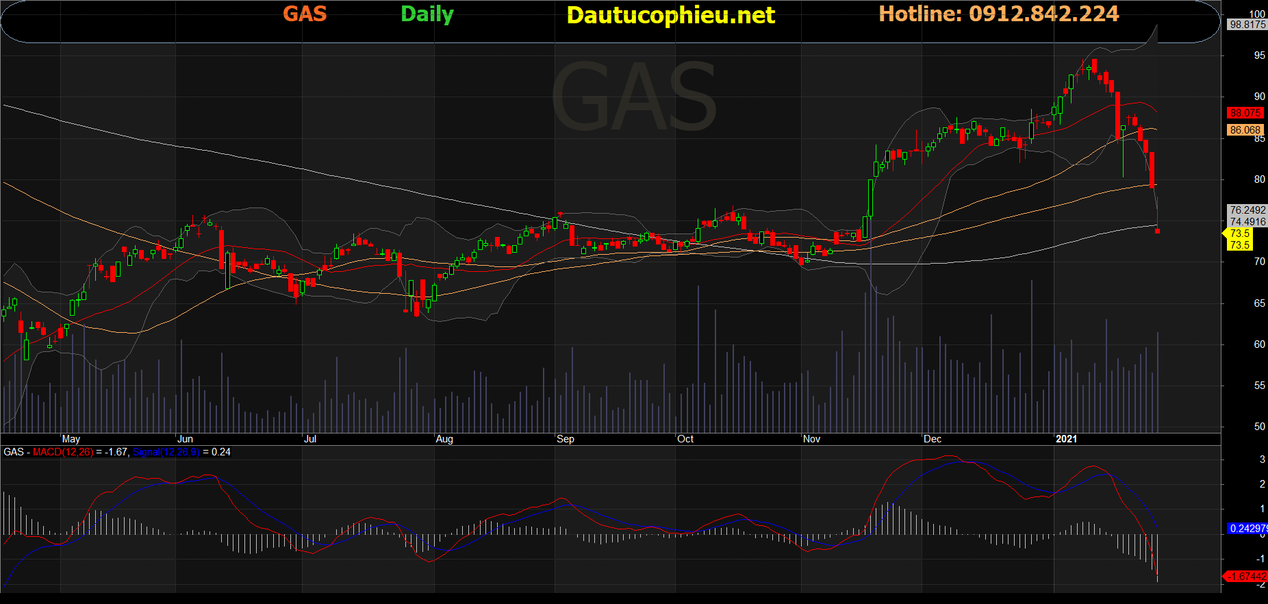The width and height of the screenshot is (1268, 604).
Task: Click the orange 86.068 price tag
Action: (x=1245, y=130)
